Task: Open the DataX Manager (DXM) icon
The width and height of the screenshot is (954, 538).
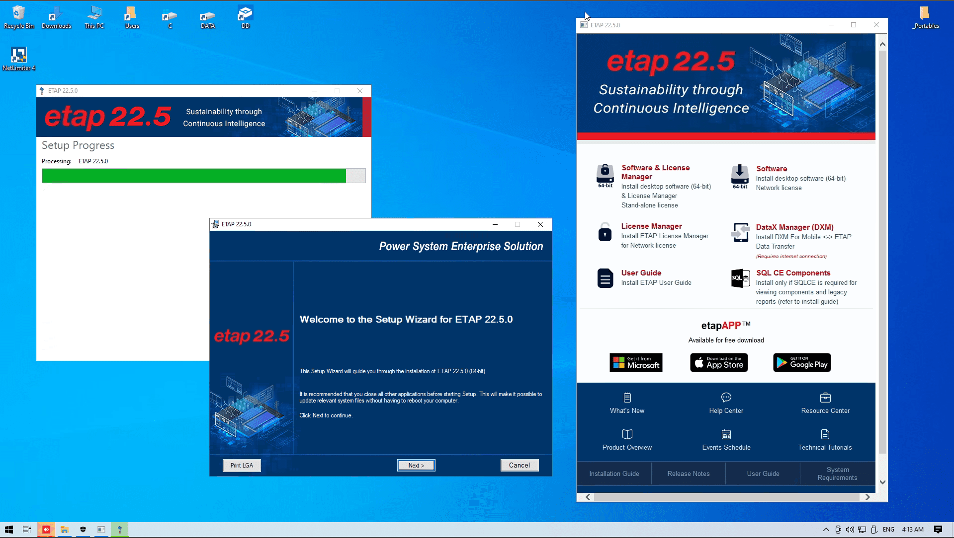Action: coord(740,232)
